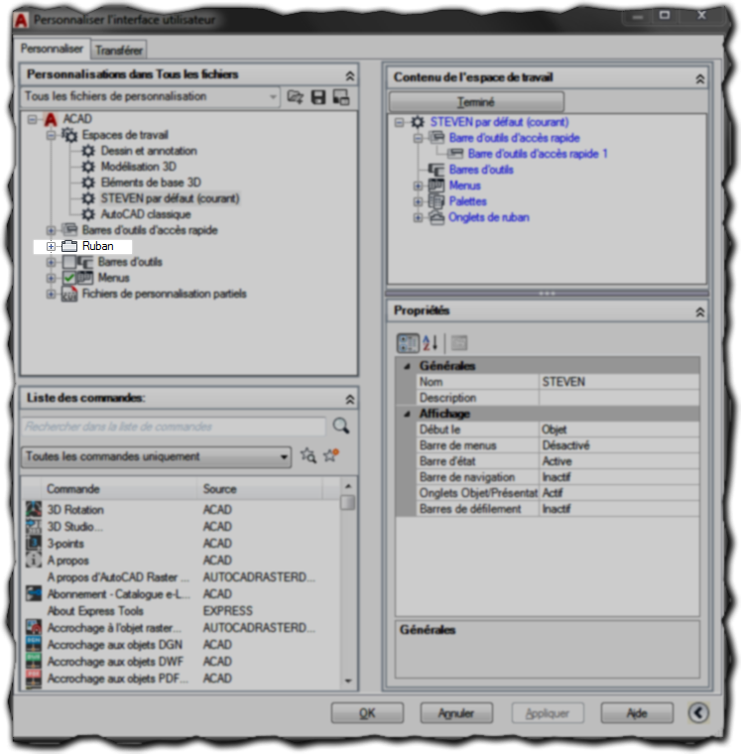Screen dimensions: 741x754
Task: Click the Nom value STEVEN
Action: tap(619, 382)
